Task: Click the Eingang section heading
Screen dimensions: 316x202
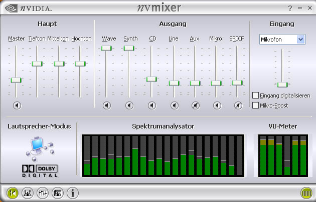Action: click(282, 24)
